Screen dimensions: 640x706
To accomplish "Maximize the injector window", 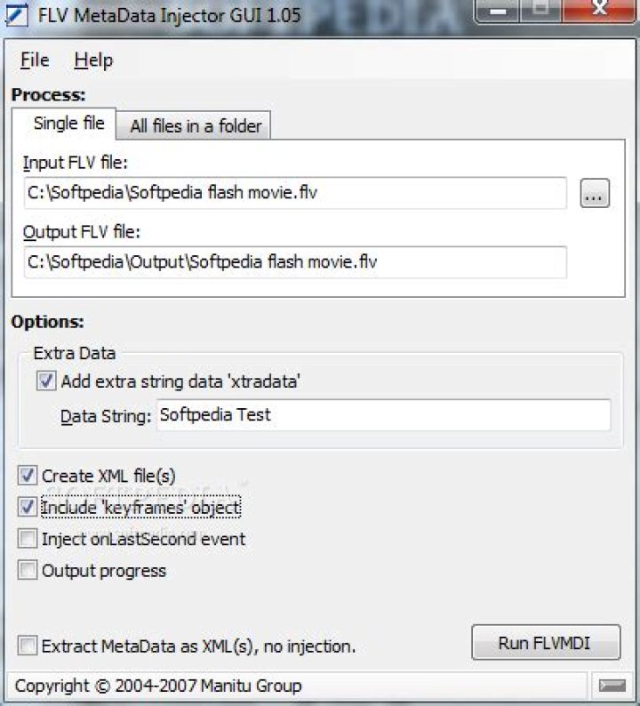I will [x=540, y=11].
